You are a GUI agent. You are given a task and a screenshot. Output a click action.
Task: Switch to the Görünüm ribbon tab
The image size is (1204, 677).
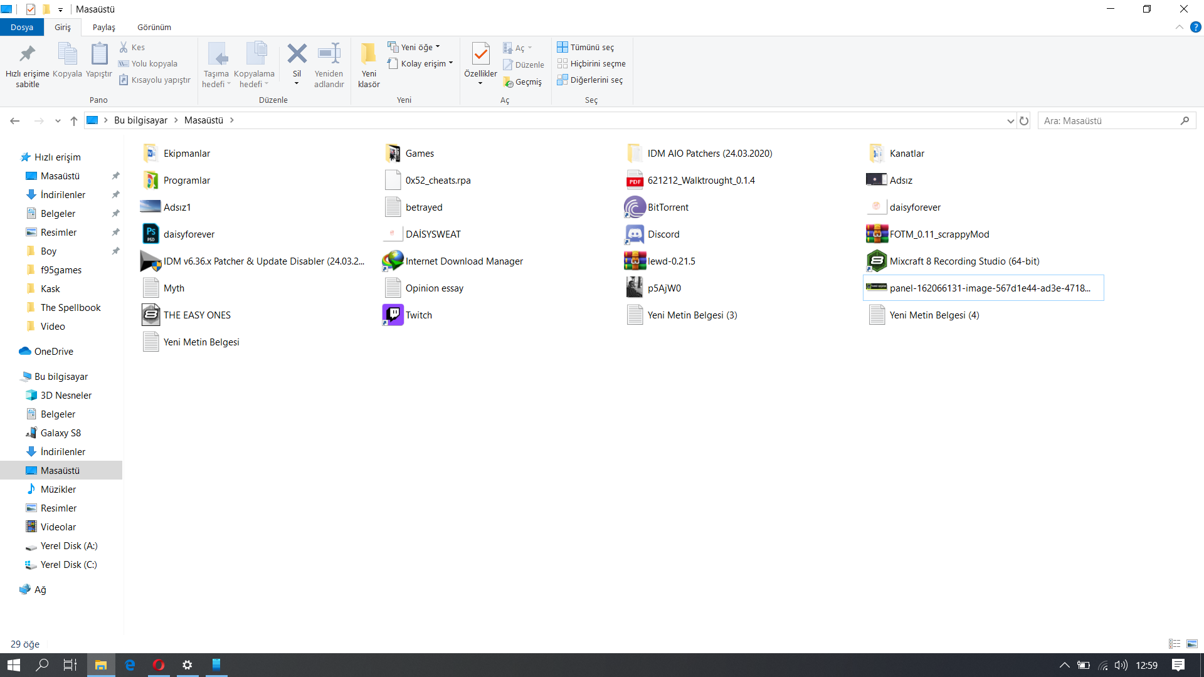point(154,27)
